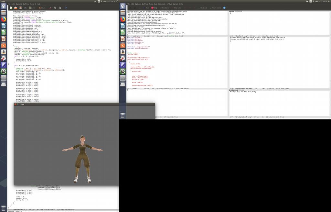Open the Options menu in the left Emacs window

pyautogui.click(x=19, y=4)
